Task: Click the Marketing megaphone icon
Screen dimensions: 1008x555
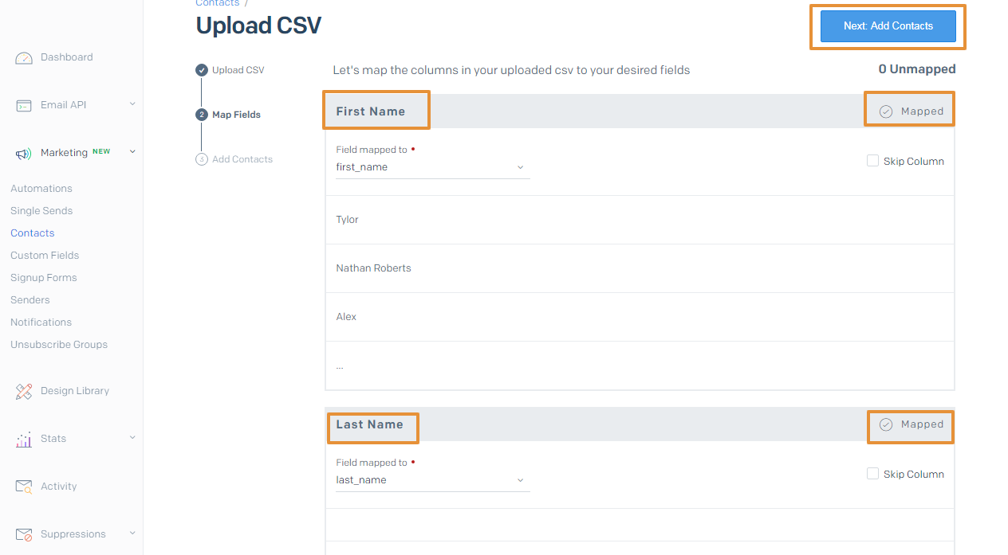Action: click(x=24, y=153)
